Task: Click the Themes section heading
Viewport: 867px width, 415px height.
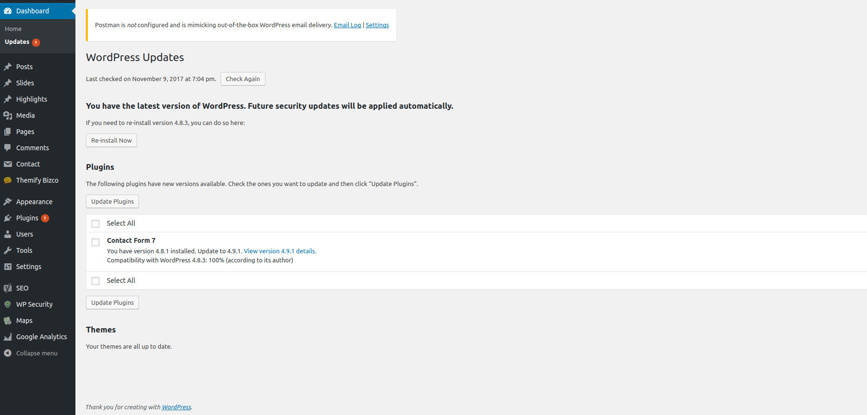Action: coord(101,330)
